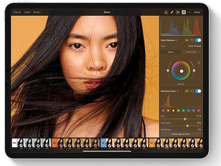Image resolution: width=221 pixels, height=166 pixels.
Task: Click the left arc handle beside color wheel
Action: [168, 71]
